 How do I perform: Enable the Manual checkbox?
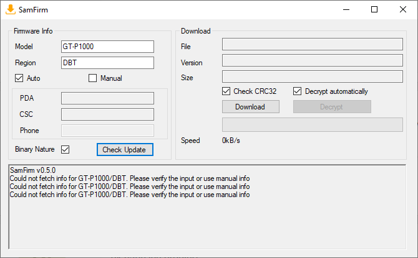tap(92, 78)
